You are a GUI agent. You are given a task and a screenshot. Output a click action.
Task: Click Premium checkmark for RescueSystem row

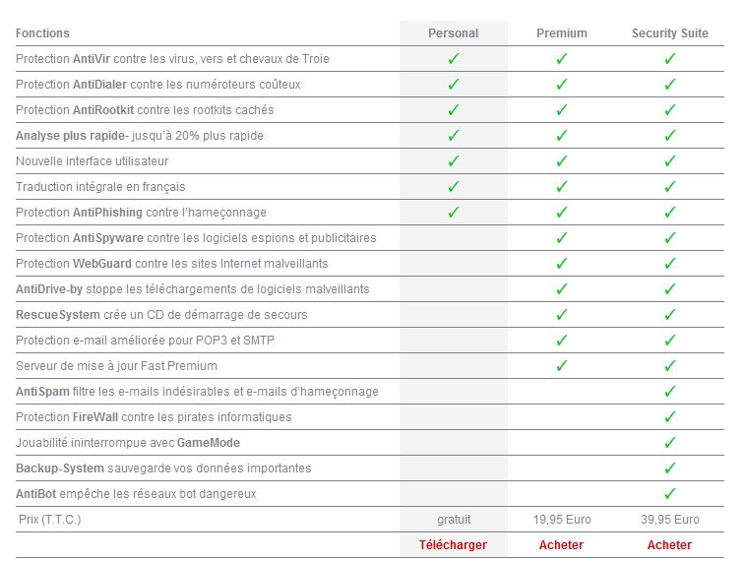coord(562,315)
